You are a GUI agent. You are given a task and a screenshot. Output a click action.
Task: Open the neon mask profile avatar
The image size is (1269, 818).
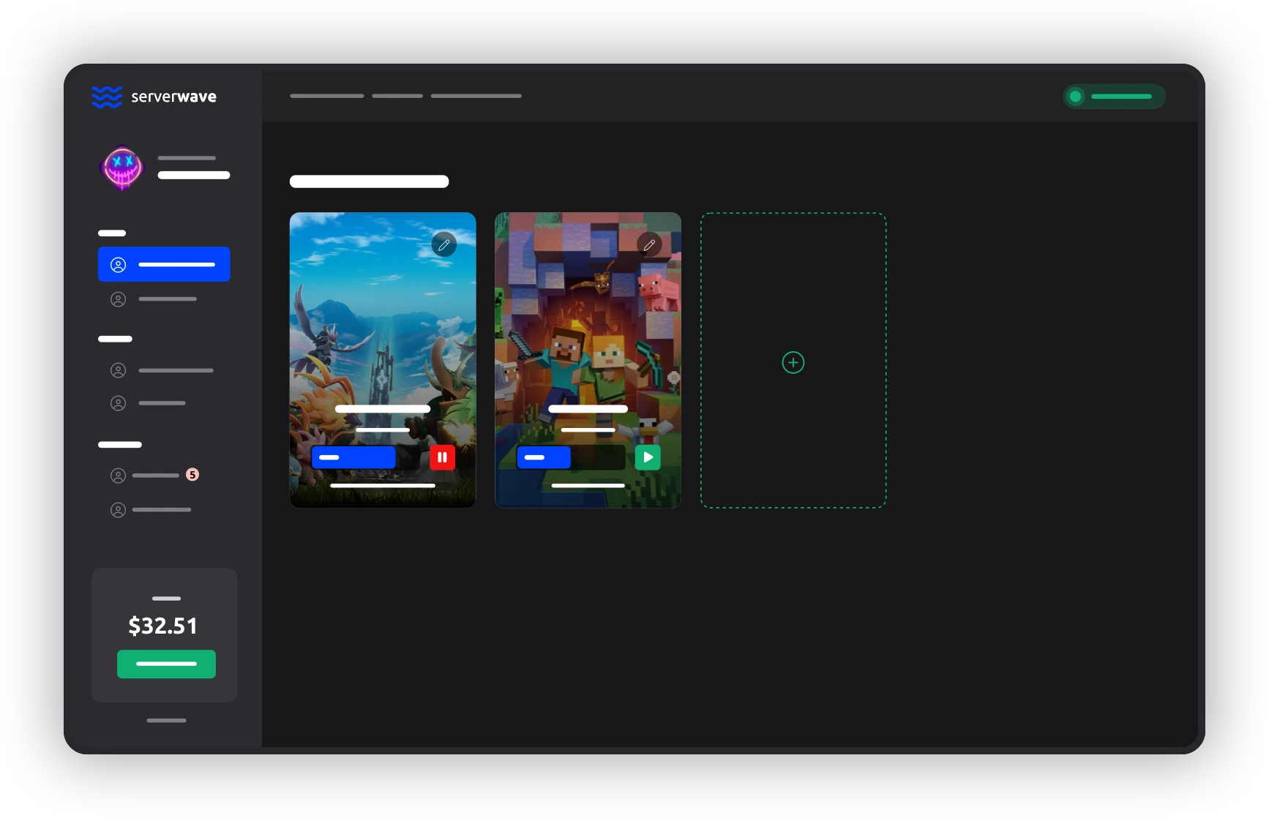coord(122,168)
